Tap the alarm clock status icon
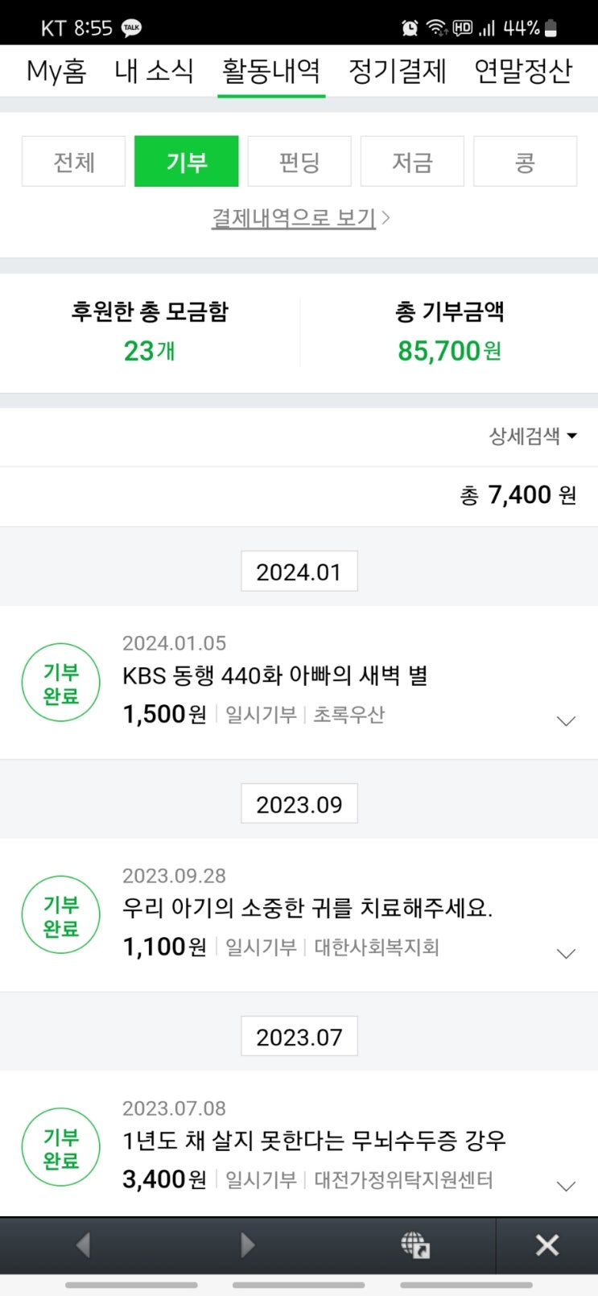 tap(410, 28)
